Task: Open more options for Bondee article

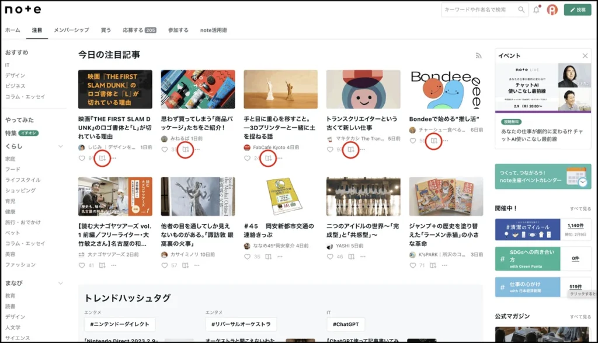Action: [446, 141]
